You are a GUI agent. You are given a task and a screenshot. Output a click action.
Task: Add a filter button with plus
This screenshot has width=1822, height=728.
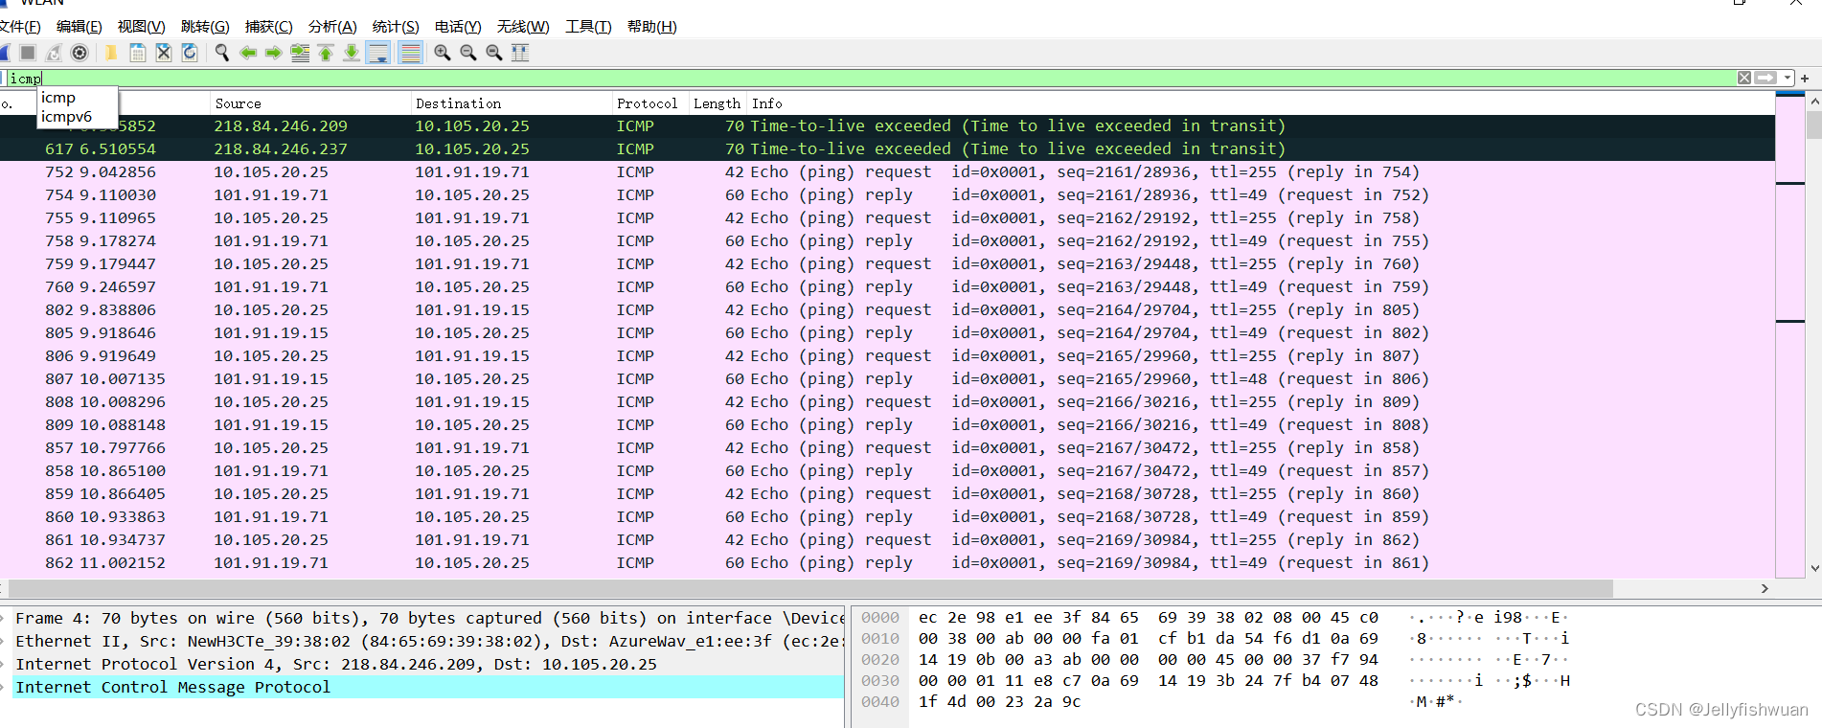pos(1805,79)
